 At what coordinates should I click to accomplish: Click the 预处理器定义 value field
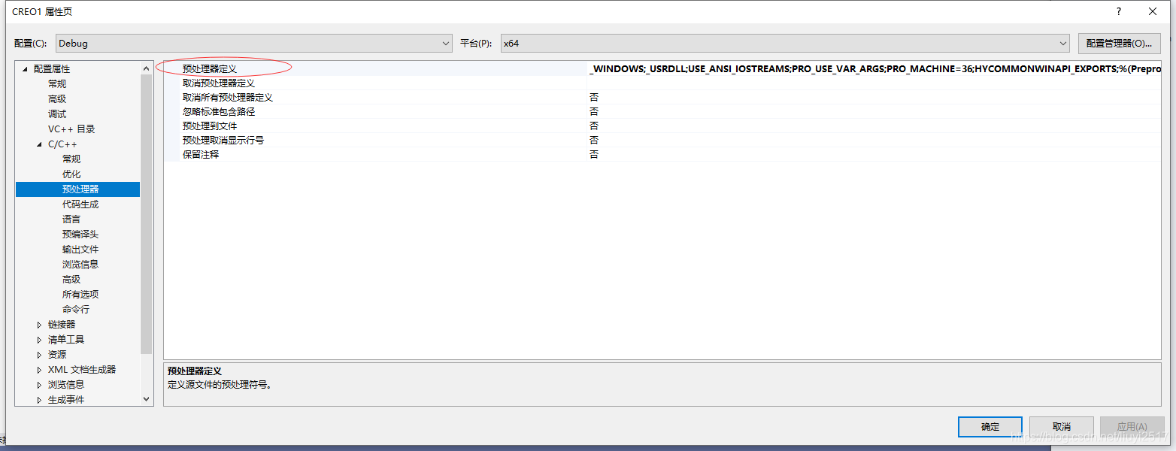click(x=872, y=69)
